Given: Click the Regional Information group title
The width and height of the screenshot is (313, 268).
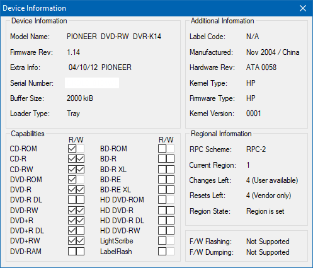Looking at the screenshot, I should click(x=221, y=134).
